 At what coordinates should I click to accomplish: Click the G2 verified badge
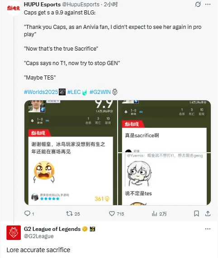pos(85,229)
